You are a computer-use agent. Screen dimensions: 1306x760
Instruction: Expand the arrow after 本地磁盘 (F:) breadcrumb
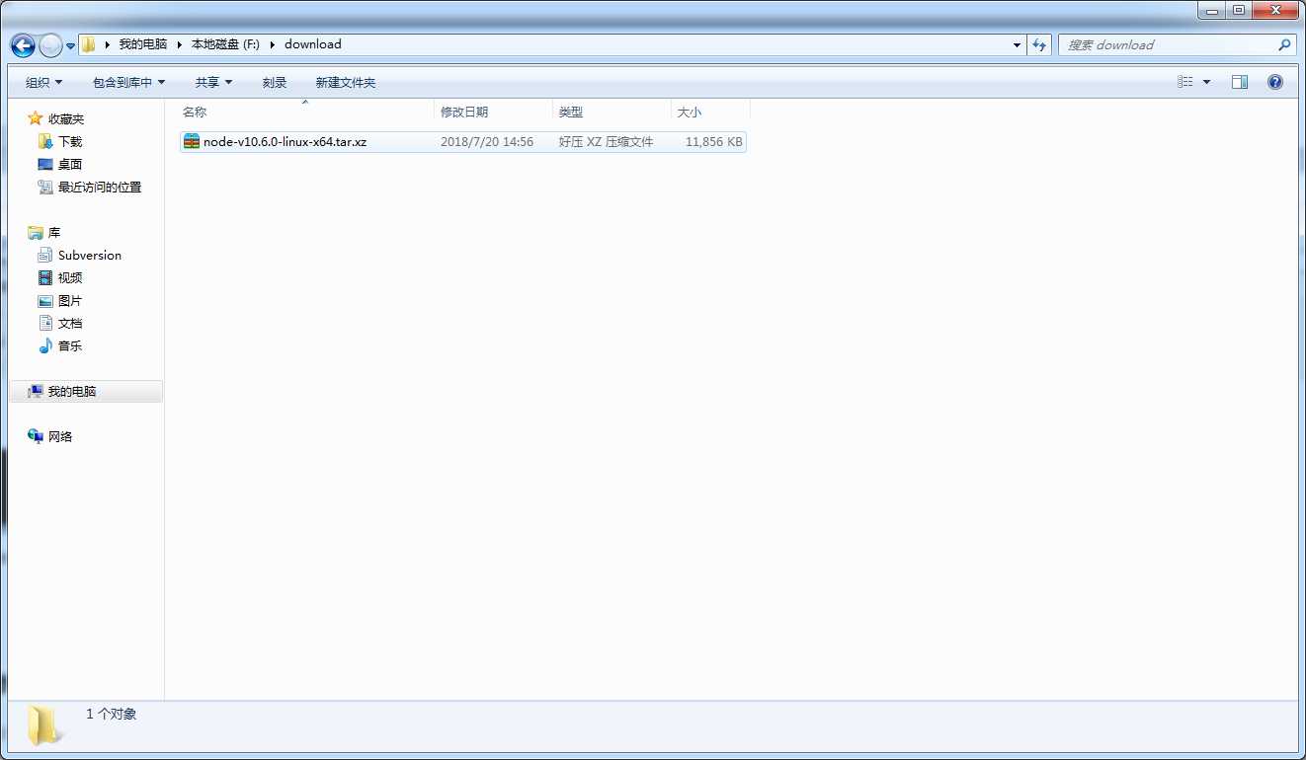tap(272, 44)
